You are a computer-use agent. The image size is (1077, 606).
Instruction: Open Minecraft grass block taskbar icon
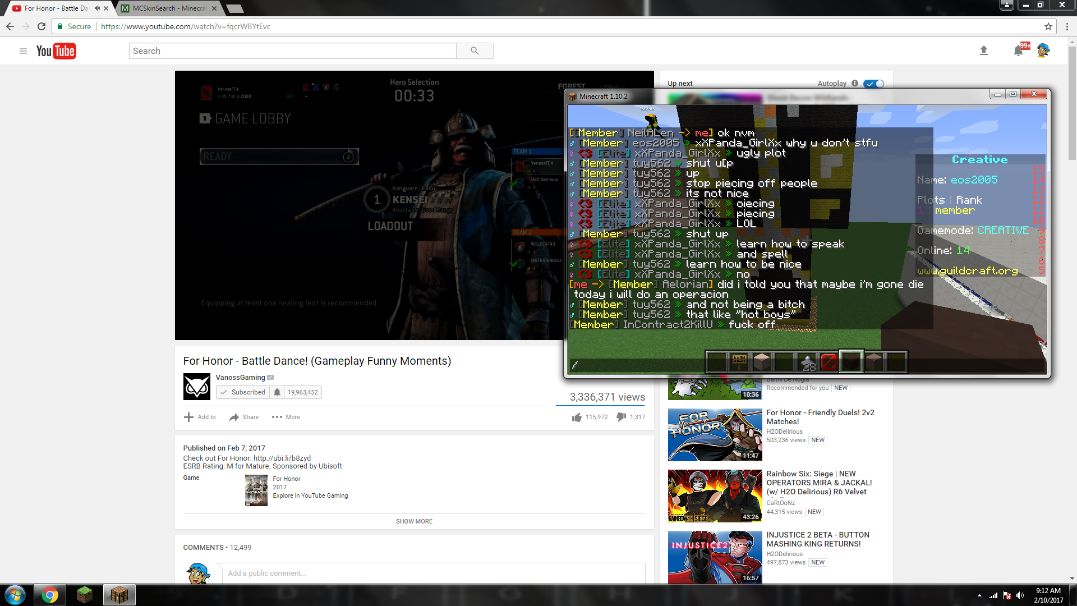click(x=84, y=595)
